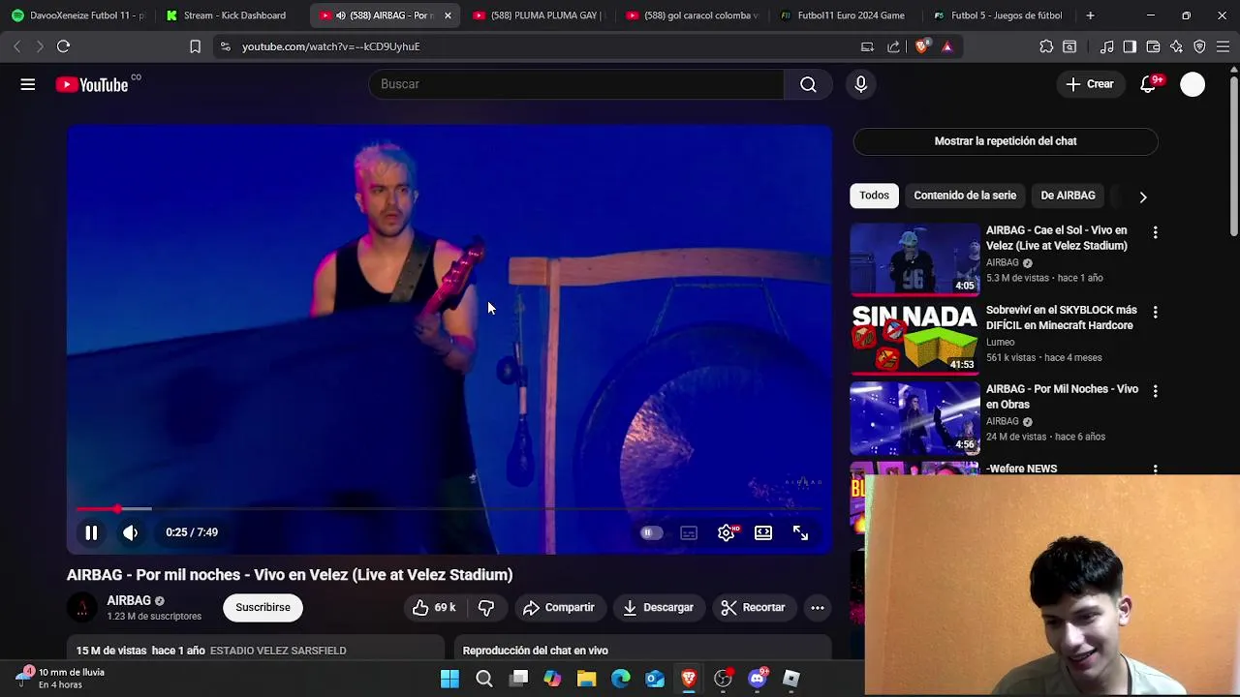This screenshot has height=697, width=1240.
Task: Switch to PLUMA PLUMA GAY tab
Action: point(538,15)
